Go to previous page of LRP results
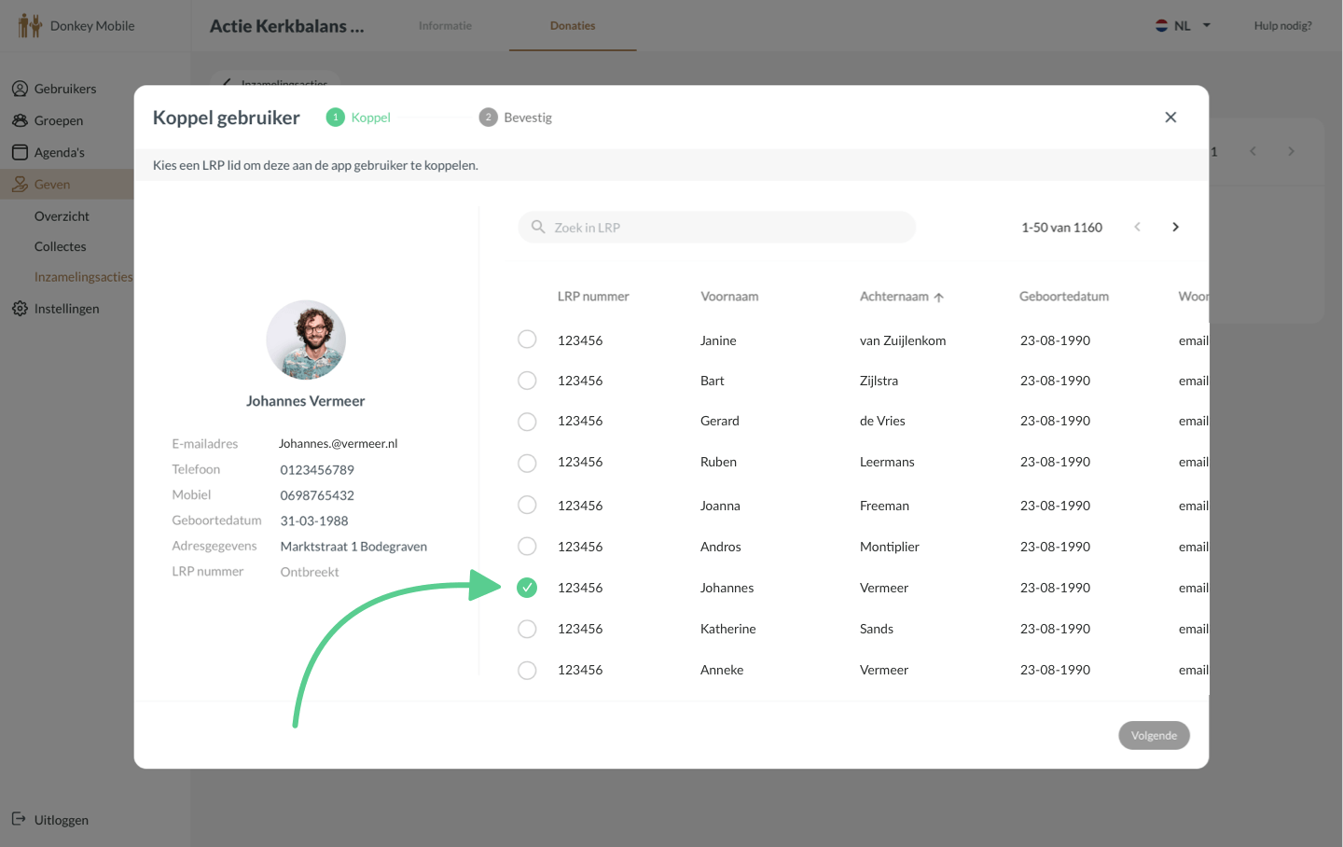Screen dimensions: 1343x847 pos(1137,227)
